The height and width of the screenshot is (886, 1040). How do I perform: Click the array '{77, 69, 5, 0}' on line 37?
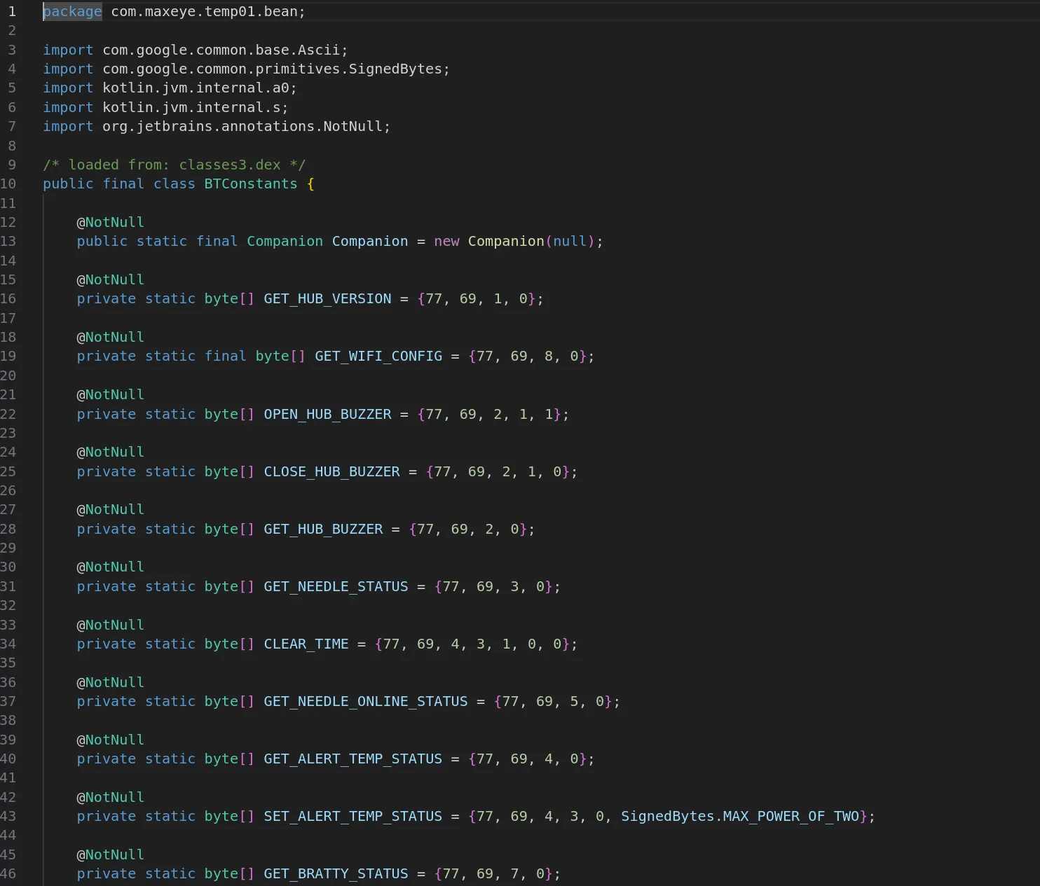553,701
